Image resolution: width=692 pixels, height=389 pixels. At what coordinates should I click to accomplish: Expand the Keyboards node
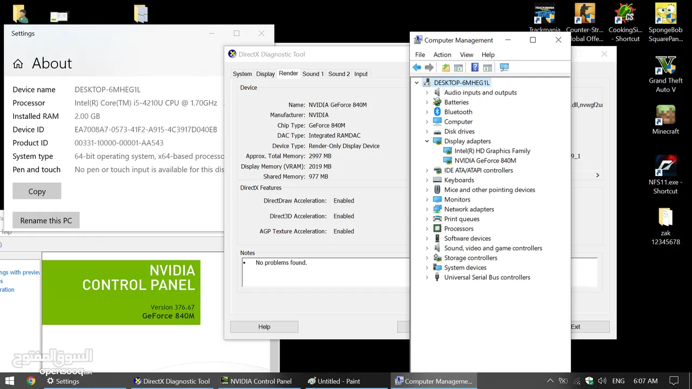click(427, 180)
